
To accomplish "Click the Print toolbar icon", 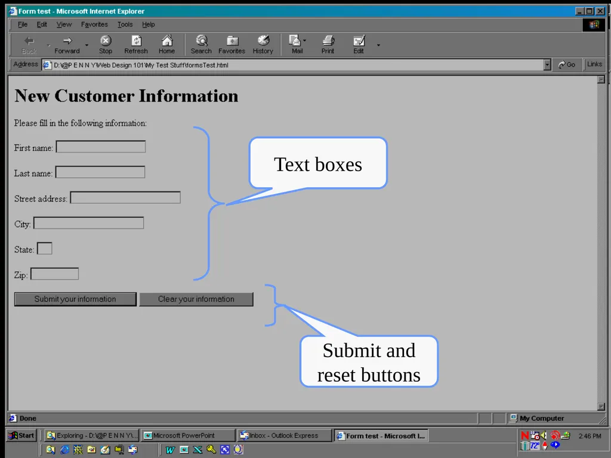I will tap(328, 41).
